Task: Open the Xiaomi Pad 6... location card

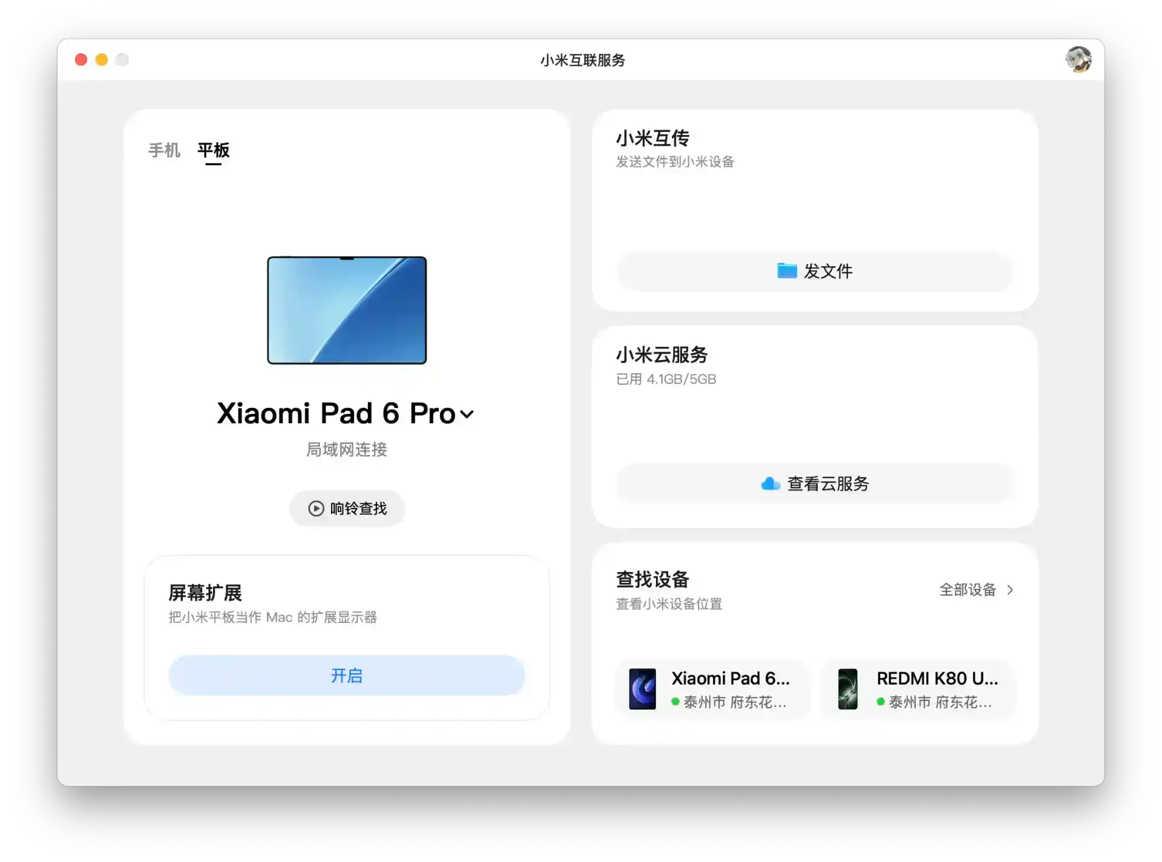Action: click(712, 689)
